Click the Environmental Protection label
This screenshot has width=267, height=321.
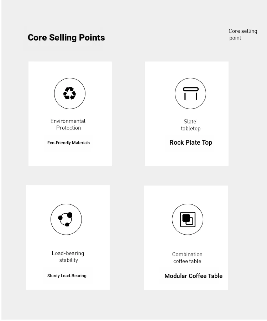click(68, 124)
